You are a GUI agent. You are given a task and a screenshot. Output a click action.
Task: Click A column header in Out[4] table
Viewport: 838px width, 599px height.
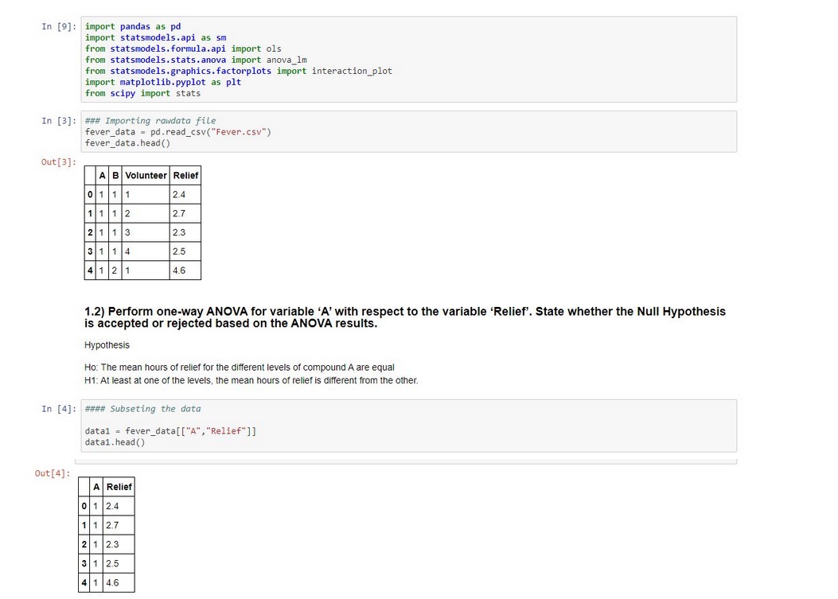pos(96,487)
